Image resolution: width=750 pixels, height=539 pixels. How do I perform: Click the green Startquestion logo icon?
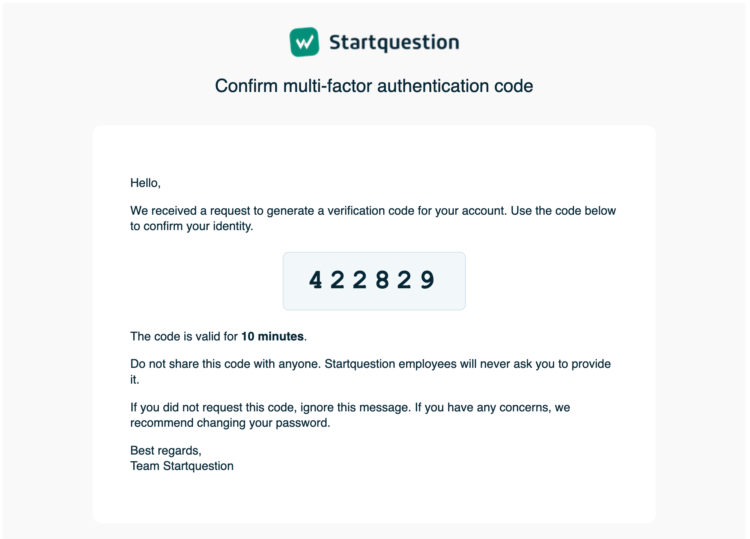coord(304,42)
